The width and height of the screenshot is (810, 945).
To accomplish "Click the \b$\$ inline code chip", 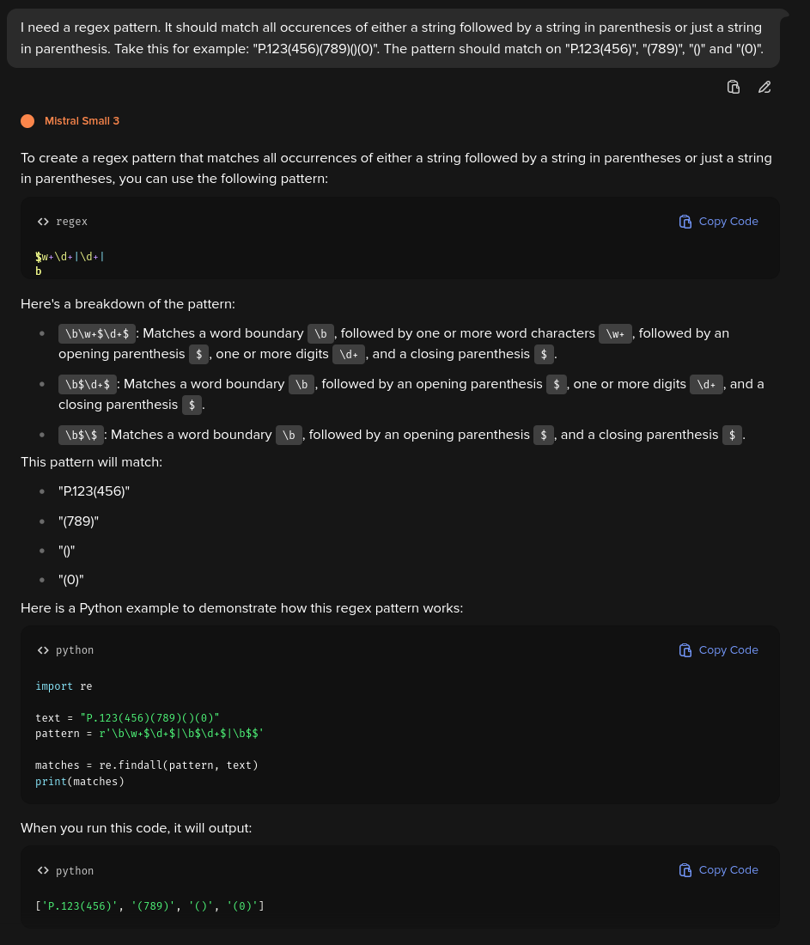I will pyautogui.click(x=81, y=435).
